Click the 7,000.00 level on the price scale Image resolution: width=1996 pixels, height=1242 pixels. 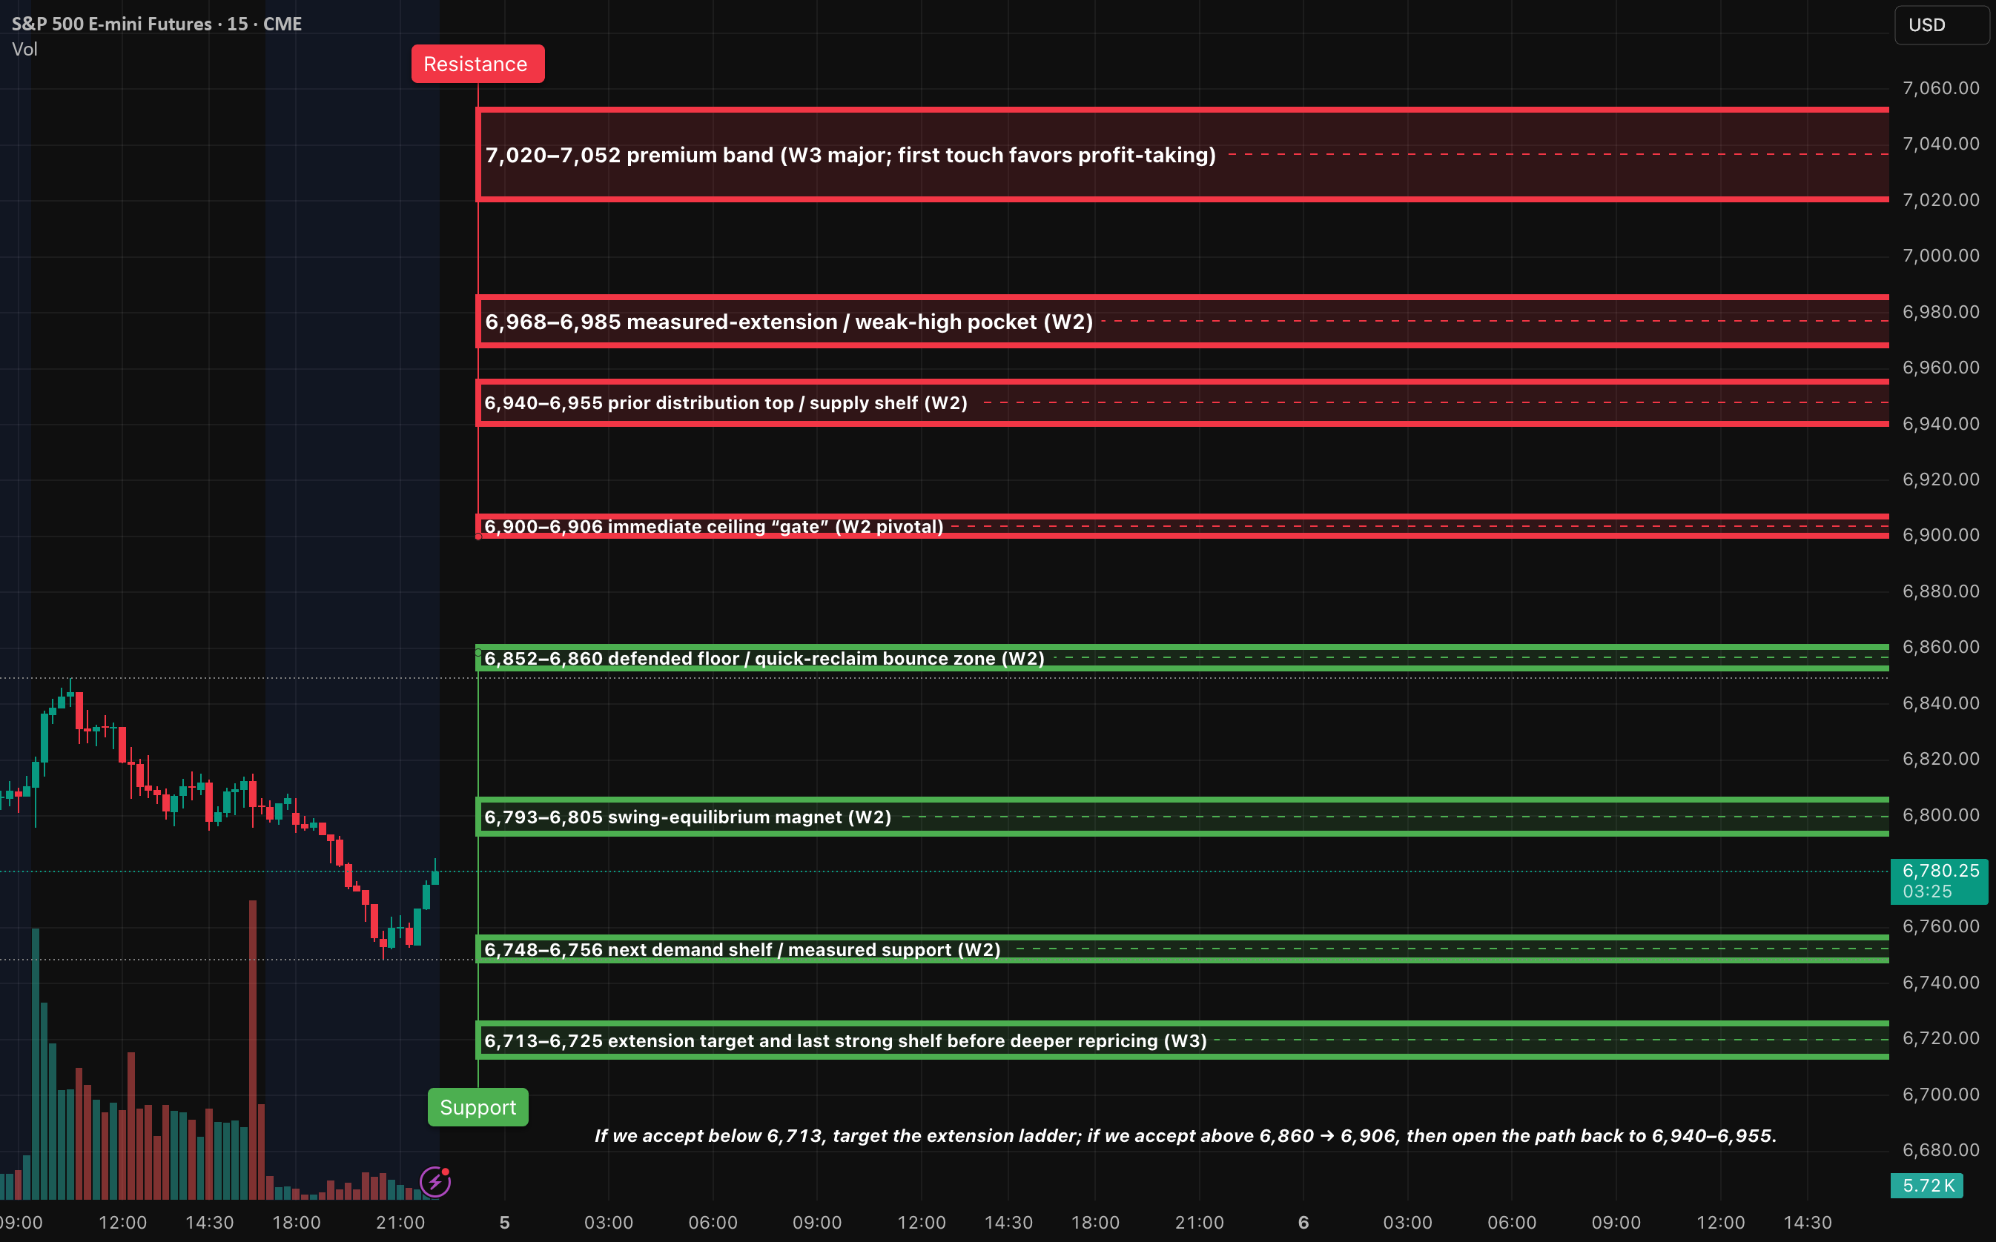[1943, 255]
